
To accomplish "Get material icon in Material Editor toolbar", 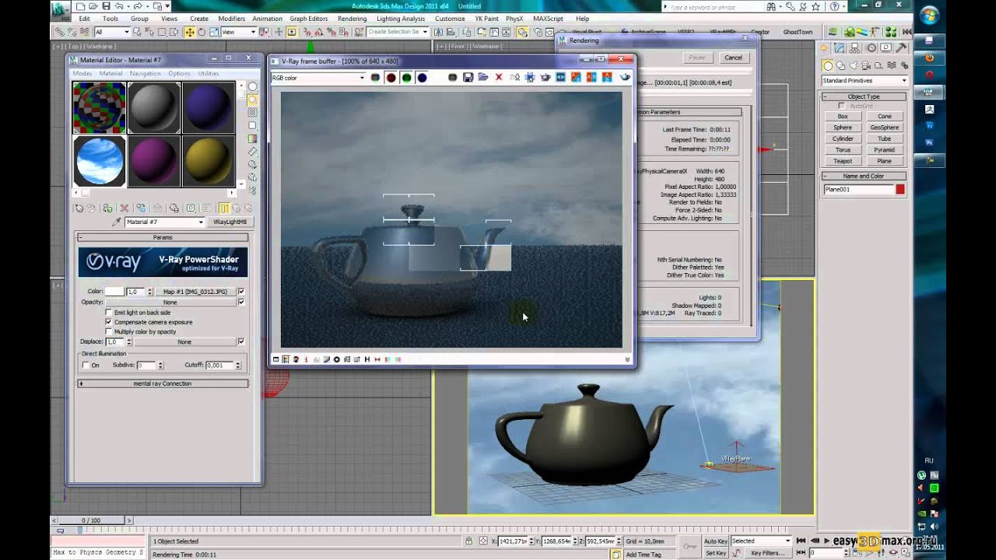I will tap(79, 208).
